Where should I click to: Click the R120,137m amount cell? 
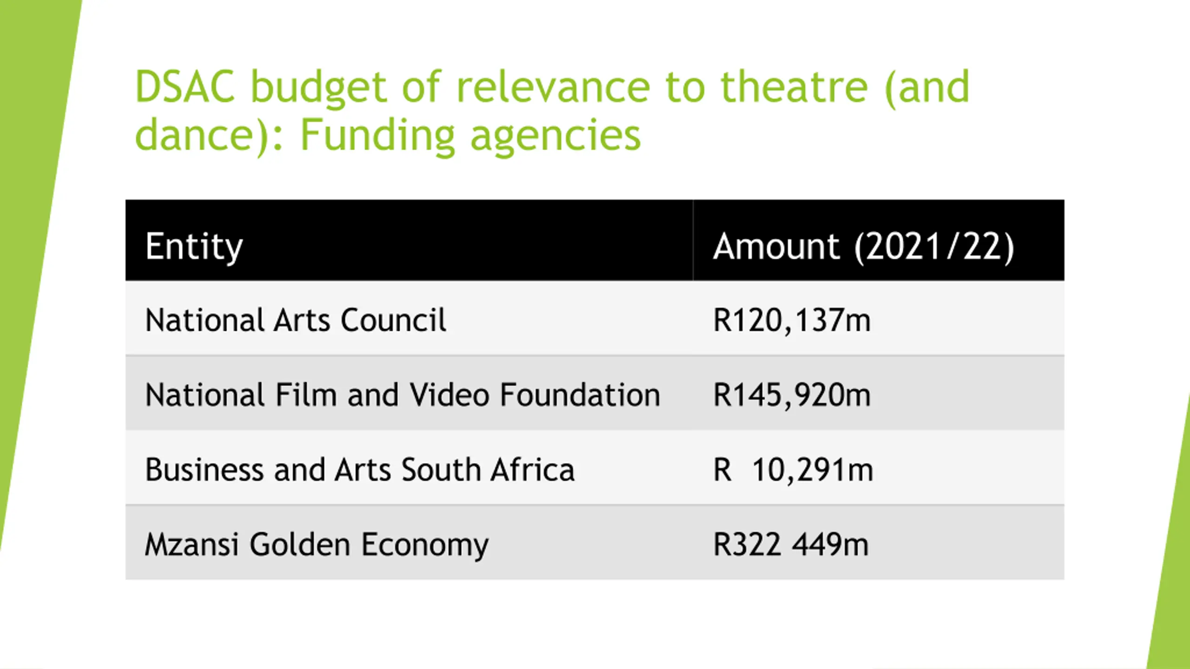(879, 319)
